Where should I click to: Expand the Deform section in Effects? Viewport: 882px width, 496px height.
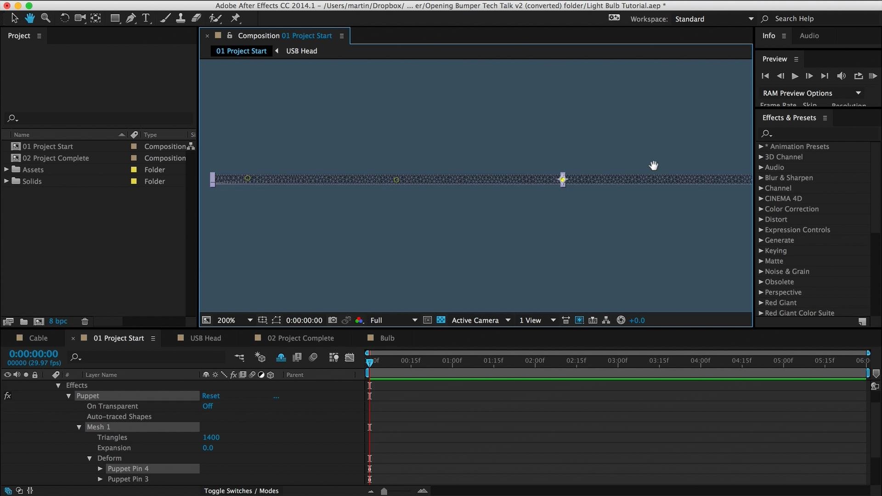[x=89, y=458]
